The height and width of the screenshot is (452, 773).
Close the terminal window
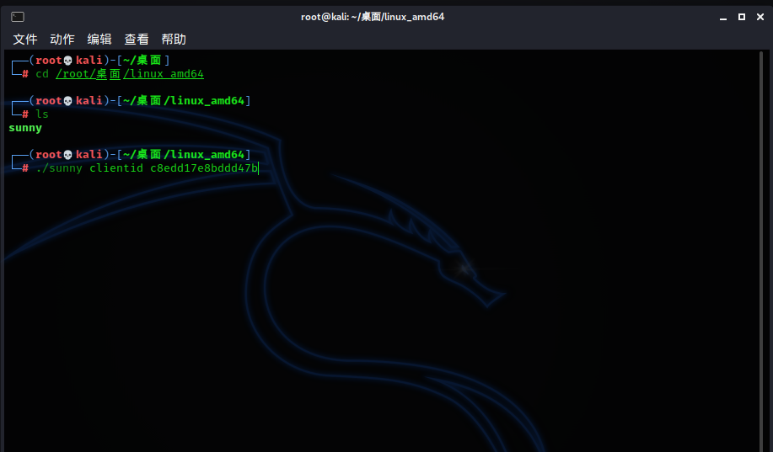tap(760, 17)
